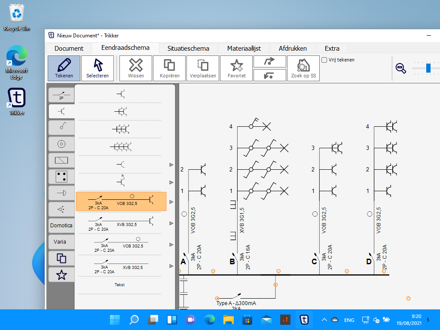The image size is (440, 330).
Task: Click the zoom slider handle
Action: [428, 68]
